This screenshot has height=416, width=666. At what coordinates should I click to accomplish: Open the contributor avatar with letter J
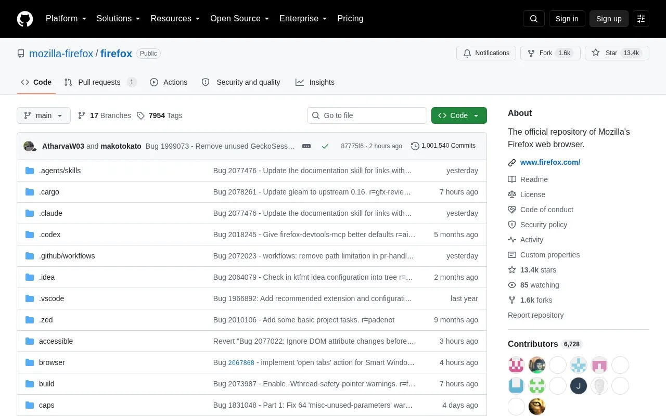coord(579,386)
